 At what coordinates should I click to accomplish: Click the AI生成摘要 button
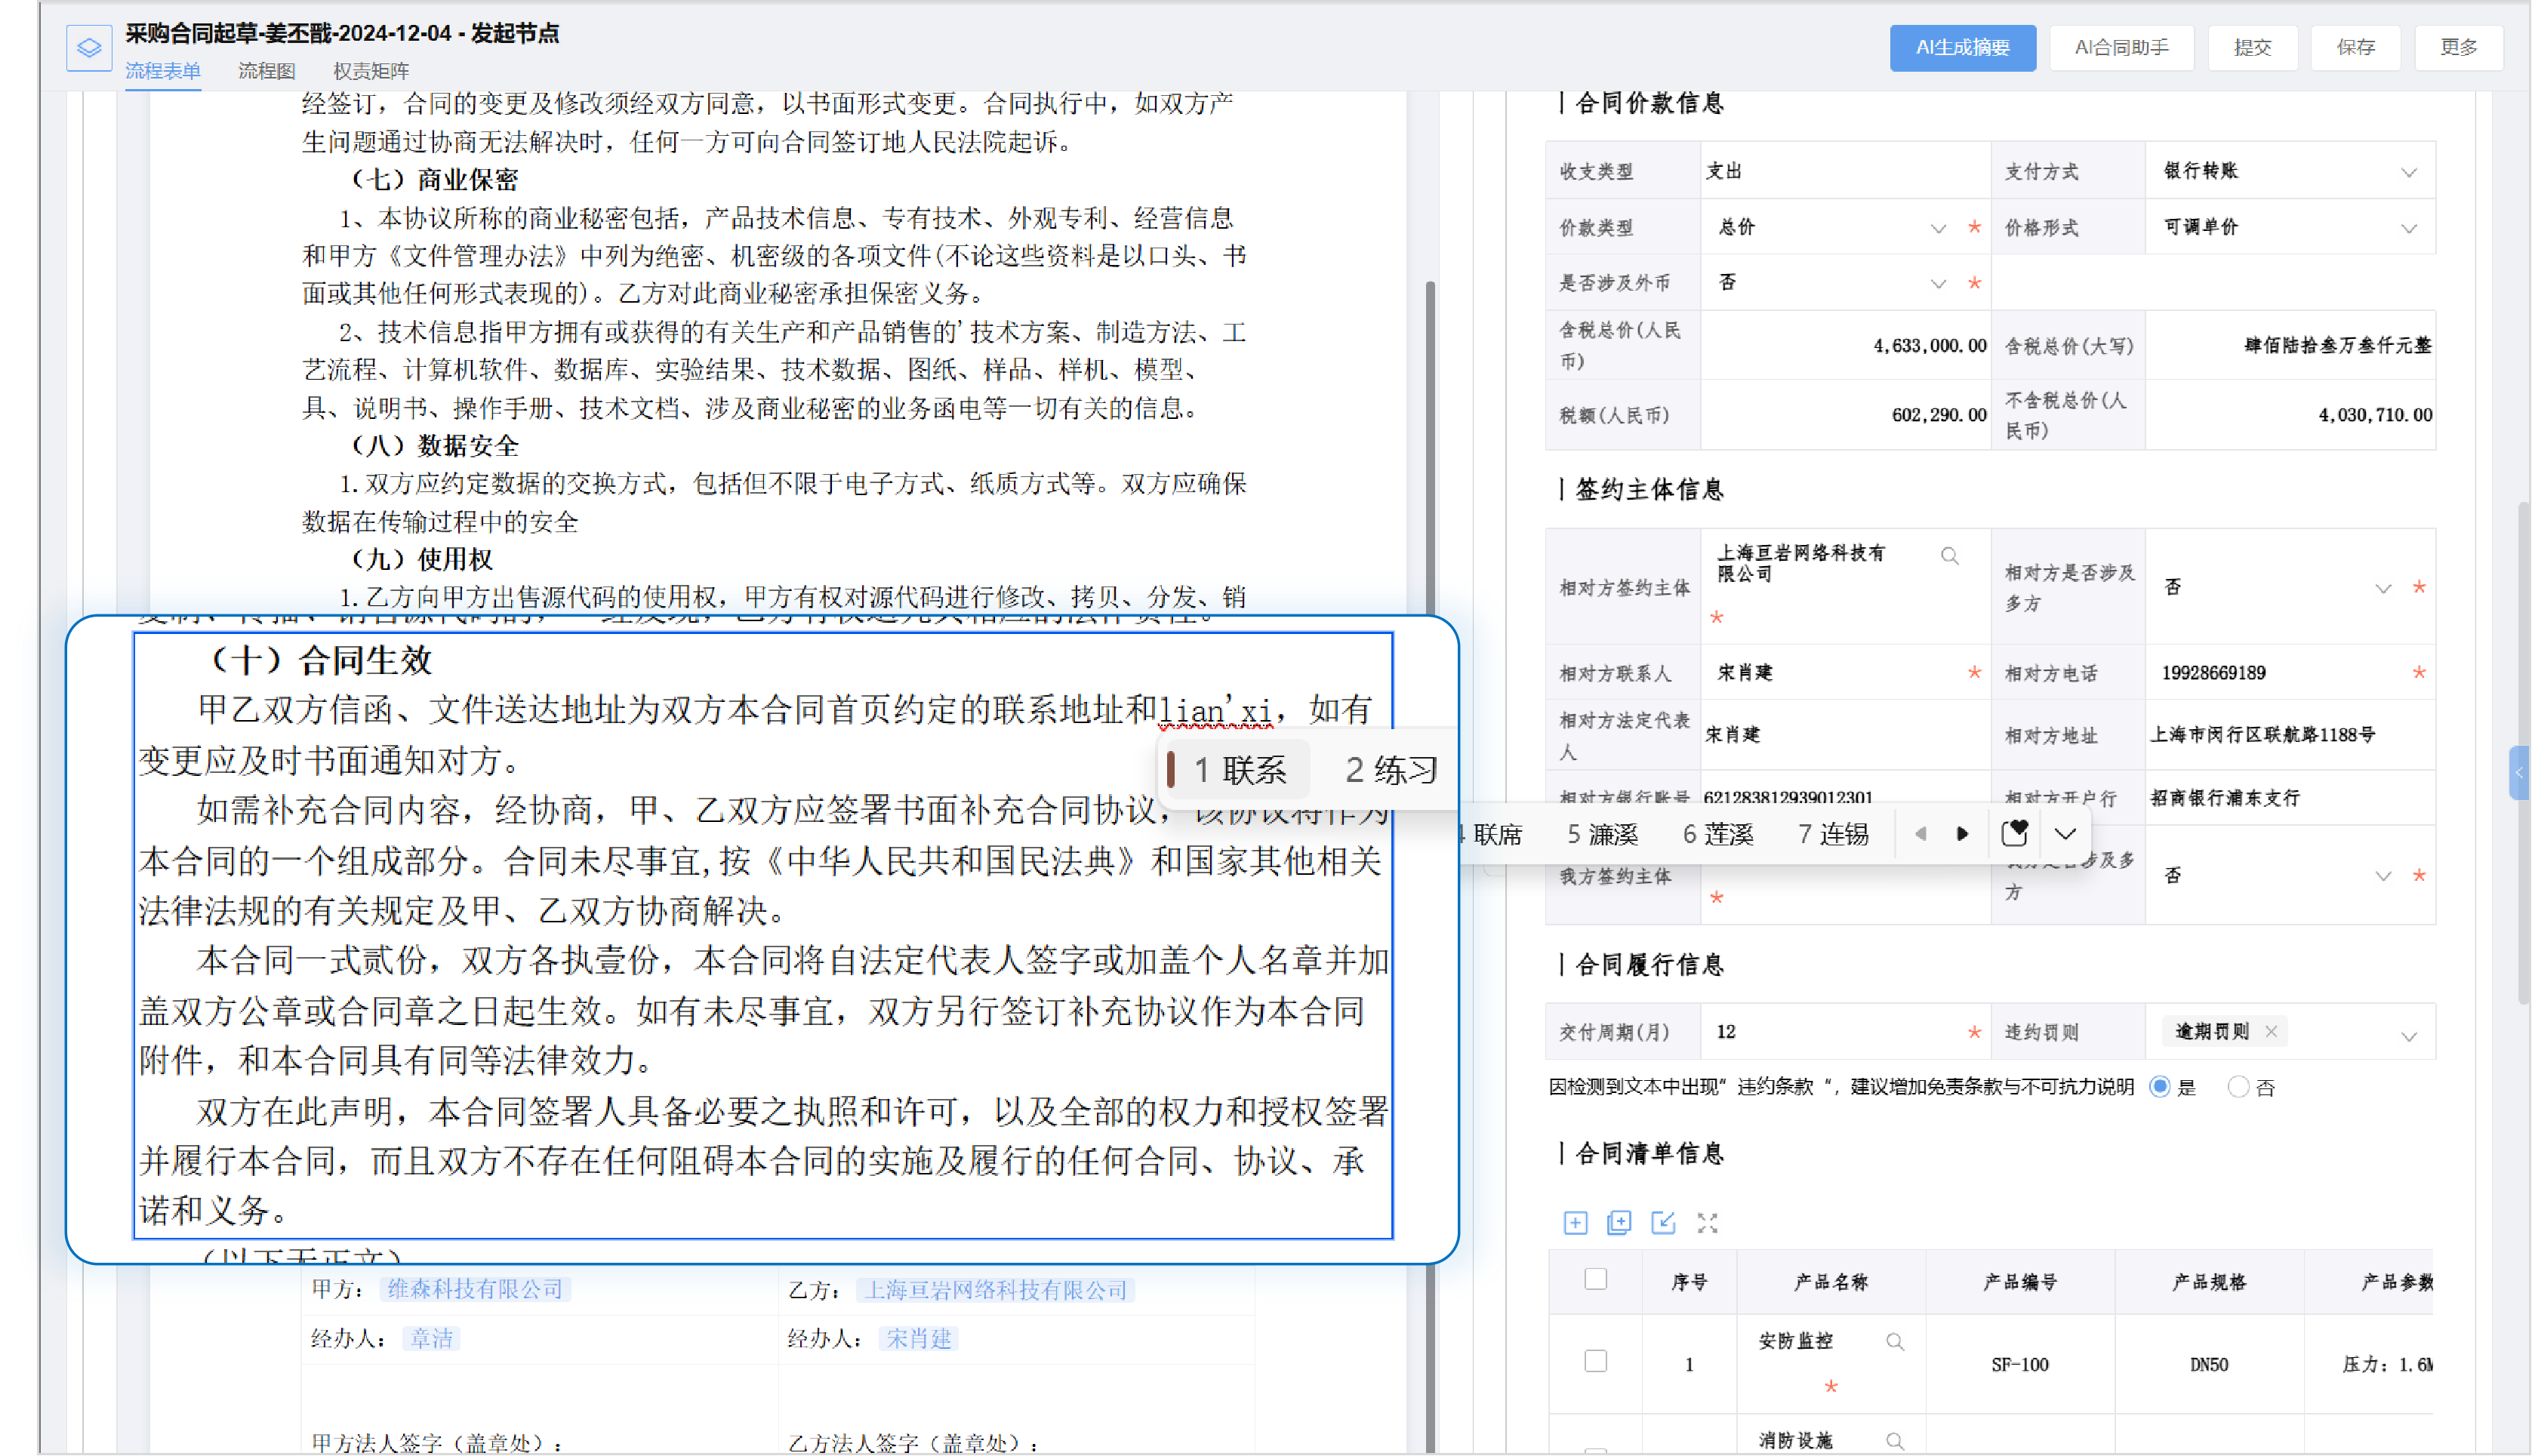click(1962, 47)
